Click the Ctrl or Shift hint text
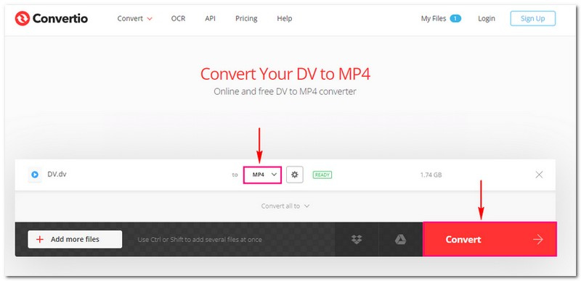This screenshot has height=281, width=581. [x=200, y=240]
